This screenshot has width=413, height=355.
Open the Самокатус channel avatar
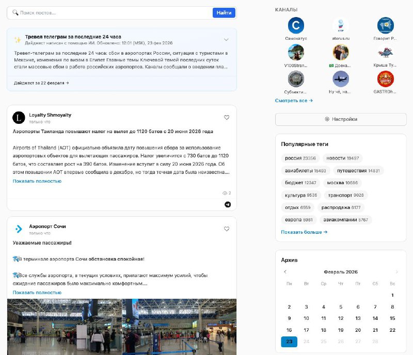click(x=296, y=25)
